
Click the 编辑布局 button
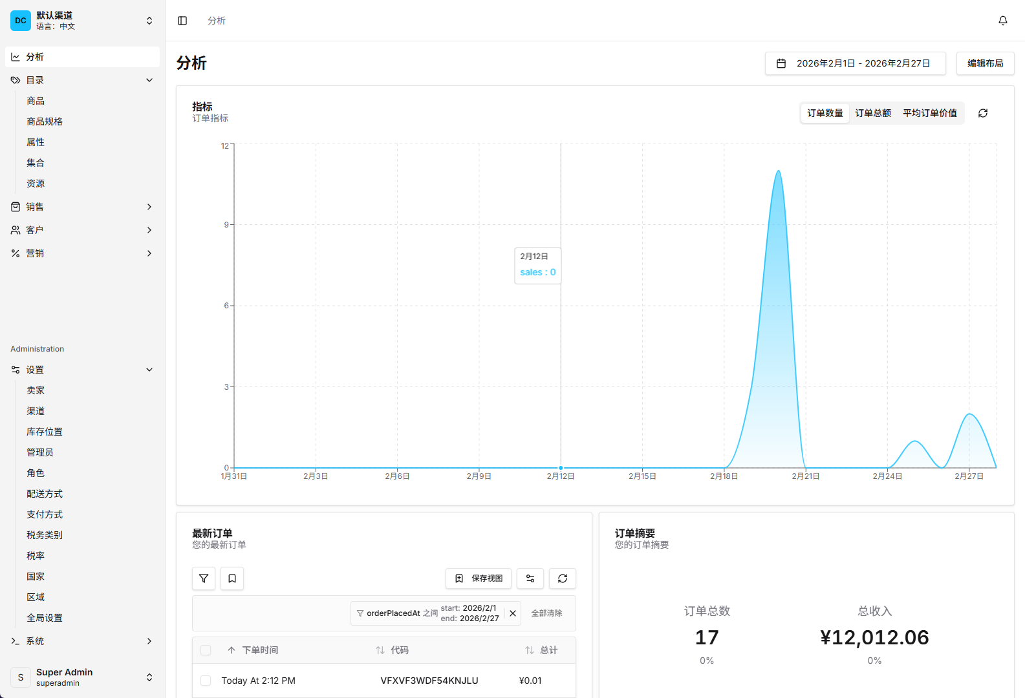pos(984,63)
